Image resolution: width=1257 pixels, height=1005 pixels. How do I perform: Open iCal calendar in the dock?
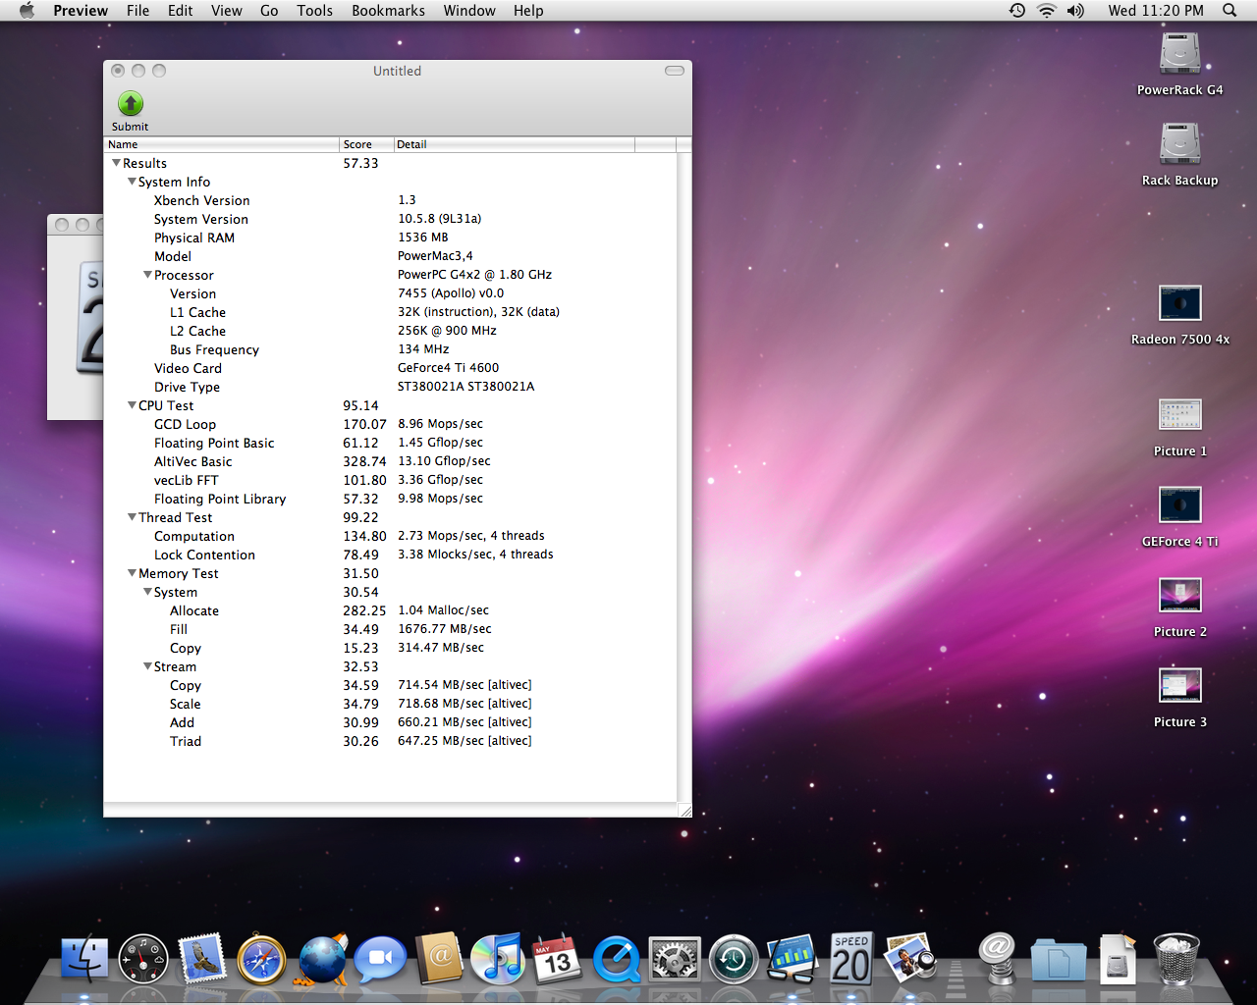point(557,959)
